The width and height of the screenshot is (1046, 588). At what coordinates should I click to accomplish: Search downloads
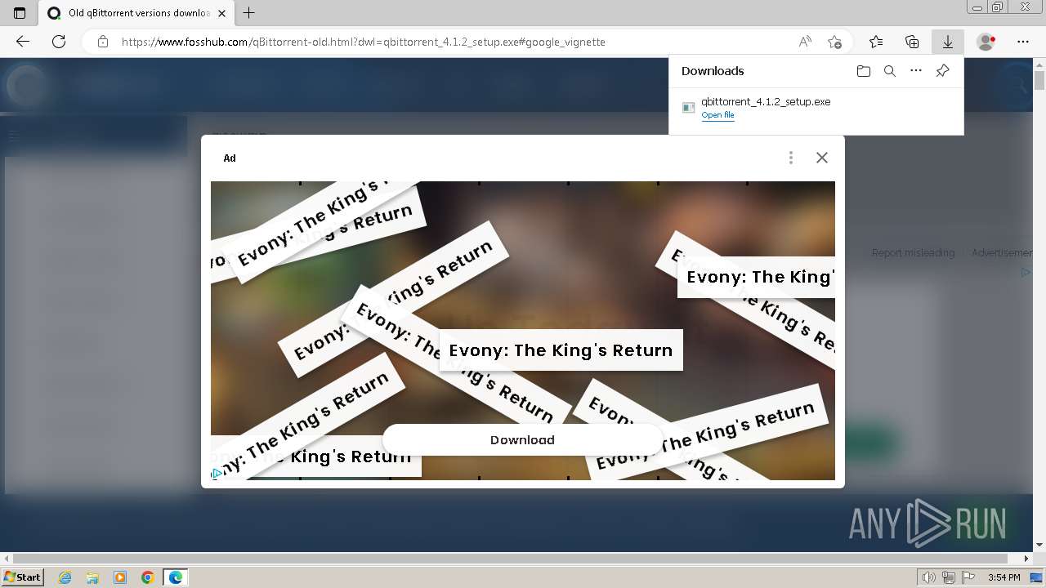click(890, 71)
